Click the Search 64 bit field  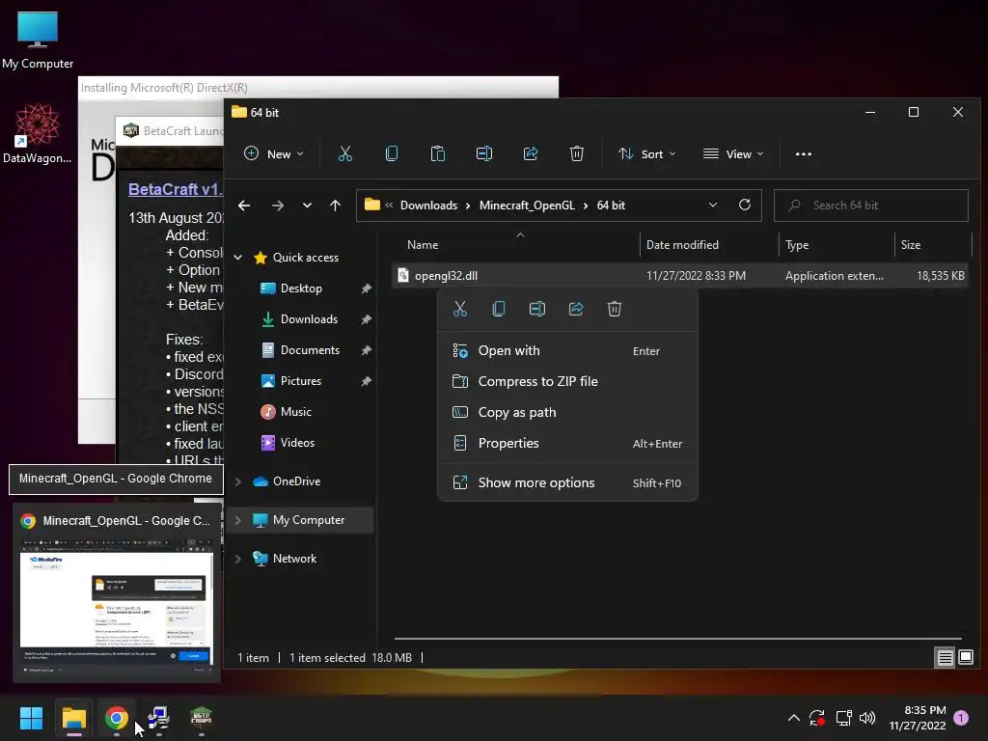click(871, 206)
